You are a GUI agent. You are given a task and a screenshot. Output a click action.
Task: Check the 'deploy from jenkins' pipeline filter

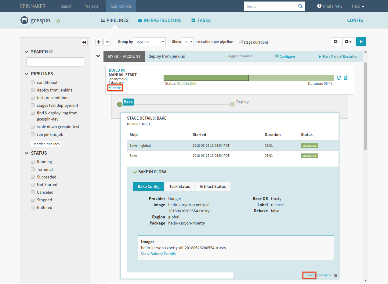33,90
